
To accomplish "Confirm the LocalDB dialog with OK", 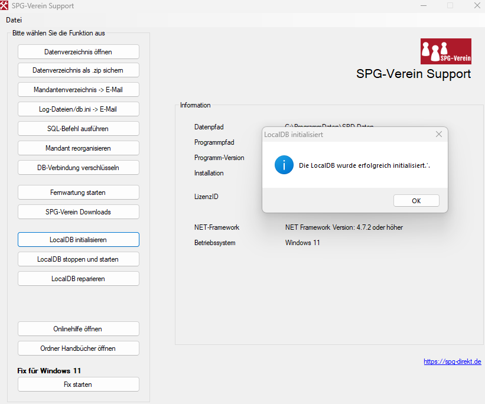I will tap(416, 201).
